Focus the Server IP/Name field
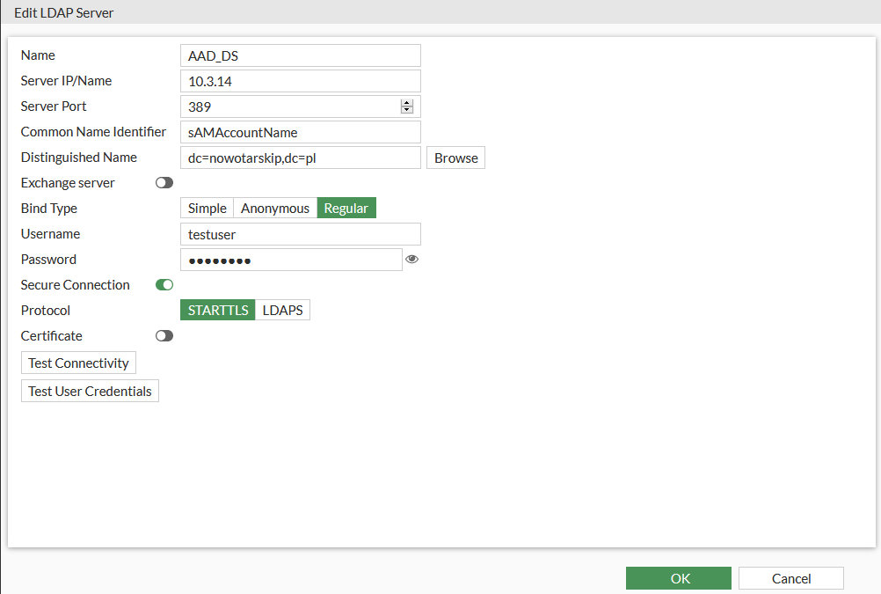This screenshot has width=881, height=594. [300, 81]
